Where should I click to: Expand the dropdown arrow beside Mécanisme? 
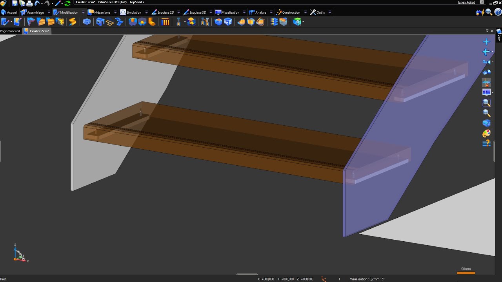(x=115, y=12)
